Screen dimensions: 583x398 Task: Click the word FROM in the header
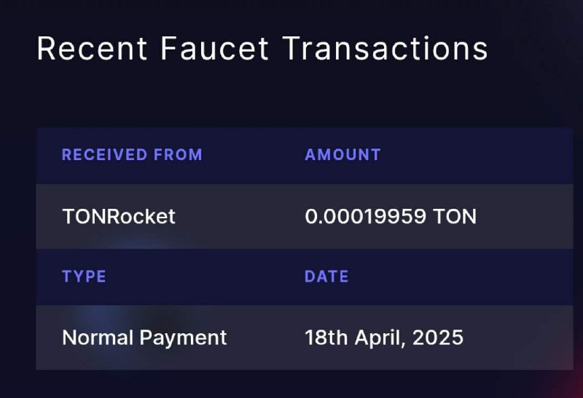coord(178,154)
